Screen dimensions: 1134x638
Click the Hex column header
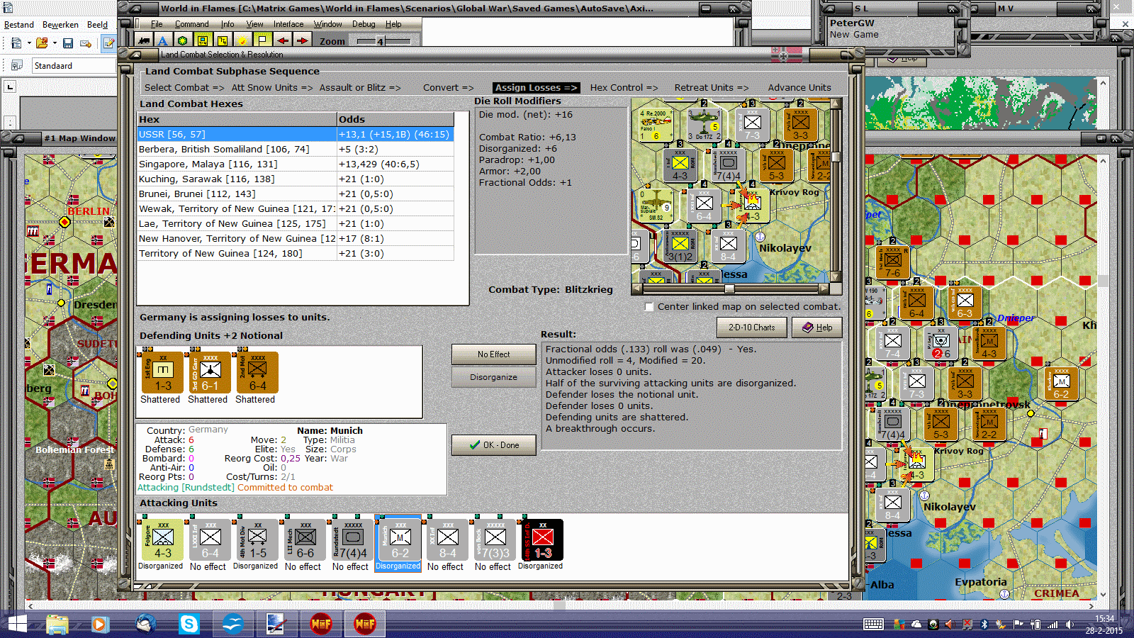tap(237, 119)
